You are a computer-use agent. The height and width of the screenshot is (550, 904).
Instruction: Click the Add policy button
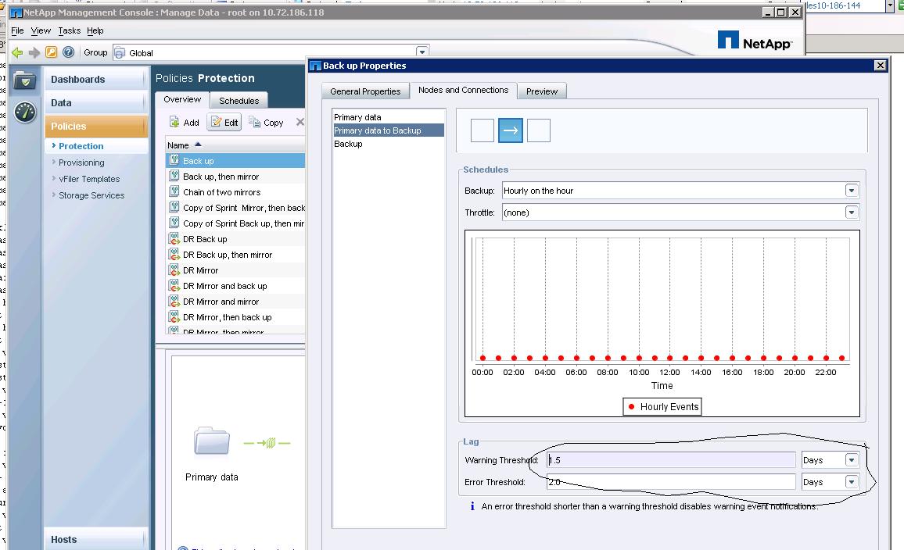(x=185, y=123)
